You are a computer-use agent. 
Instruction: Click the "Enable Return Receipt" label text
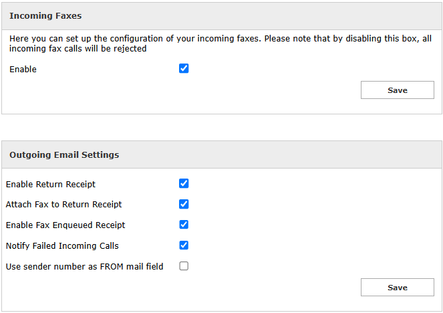click(50, 184)
